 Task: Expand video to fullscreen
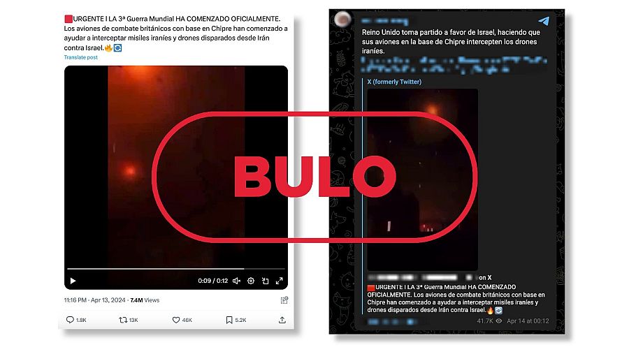click(279, 281)
